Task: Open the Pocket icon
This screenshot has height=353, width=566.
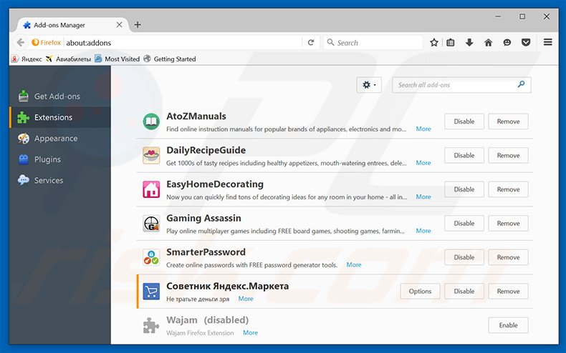Action: 526,42
